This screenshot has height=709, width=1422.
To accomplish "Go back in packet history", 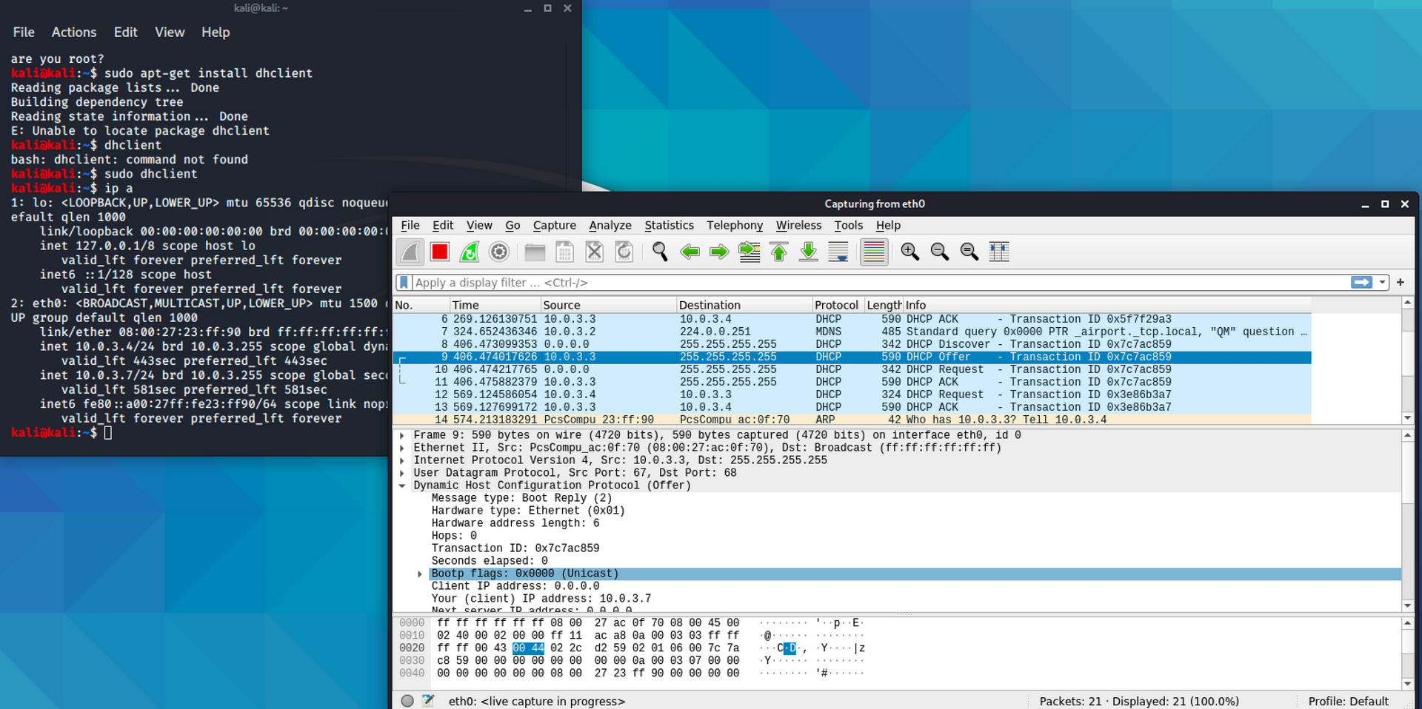I will point(690,252).
